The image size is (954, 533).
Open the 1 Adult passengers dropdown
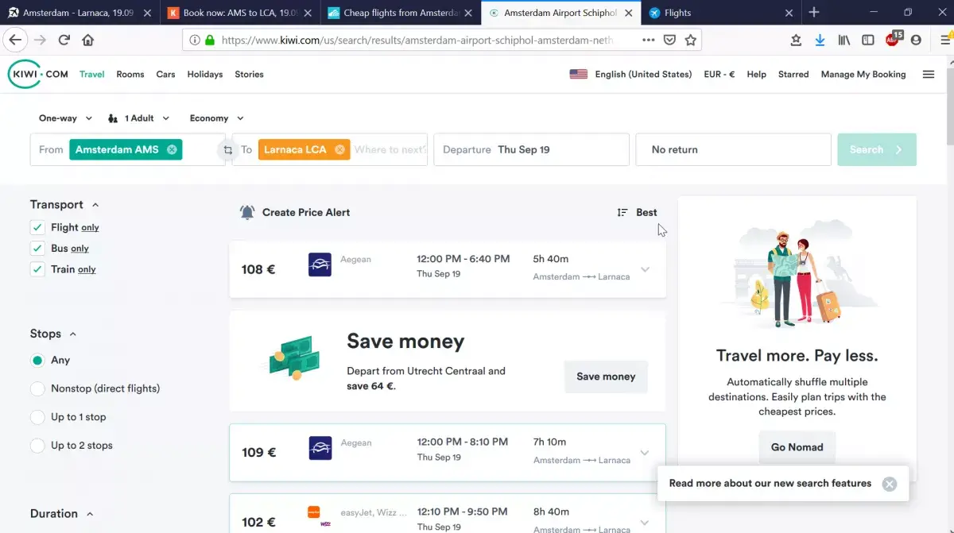pos(139,118)
